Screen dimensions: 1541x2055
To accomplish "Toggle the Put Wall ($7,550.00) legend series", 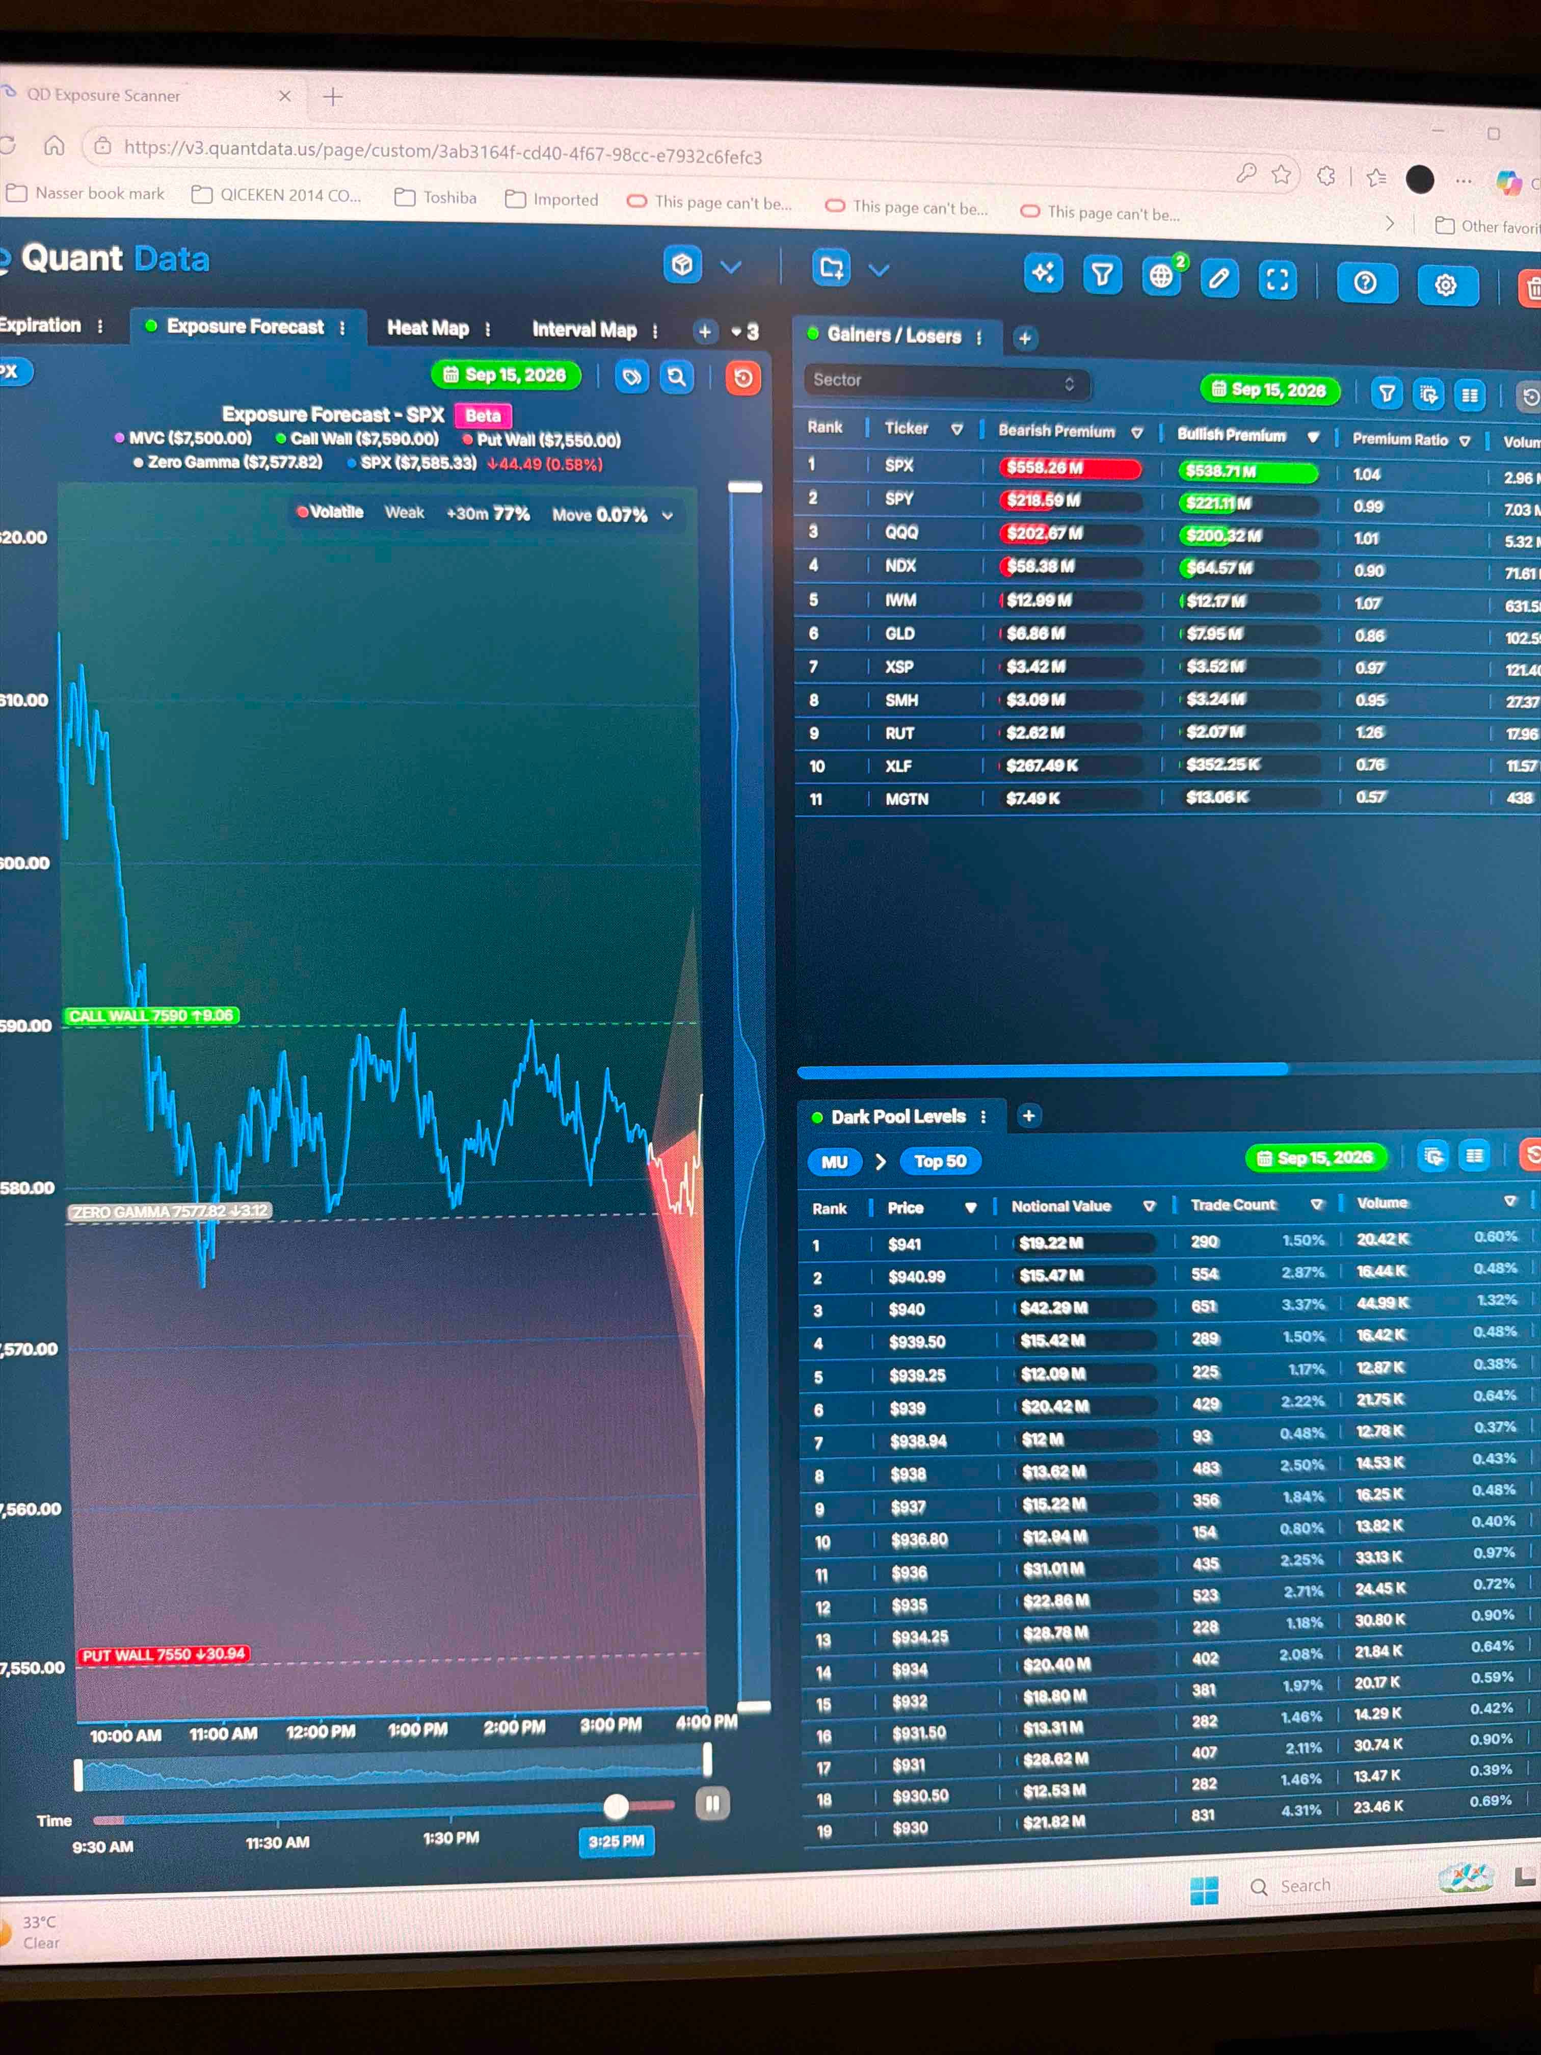I will (x=543, y=440).
